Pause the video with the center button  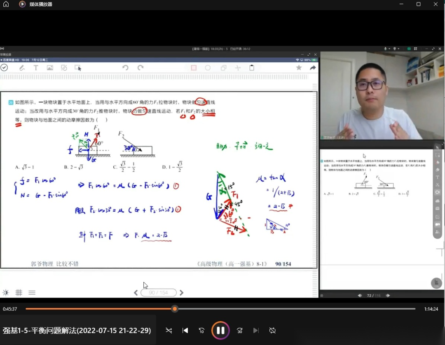pos(220,330)
